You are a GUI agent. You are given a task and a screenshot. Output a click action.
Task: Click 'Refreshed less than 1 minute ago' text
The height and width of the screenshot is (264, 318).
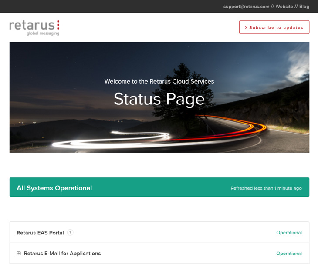(x=266, y=188)
